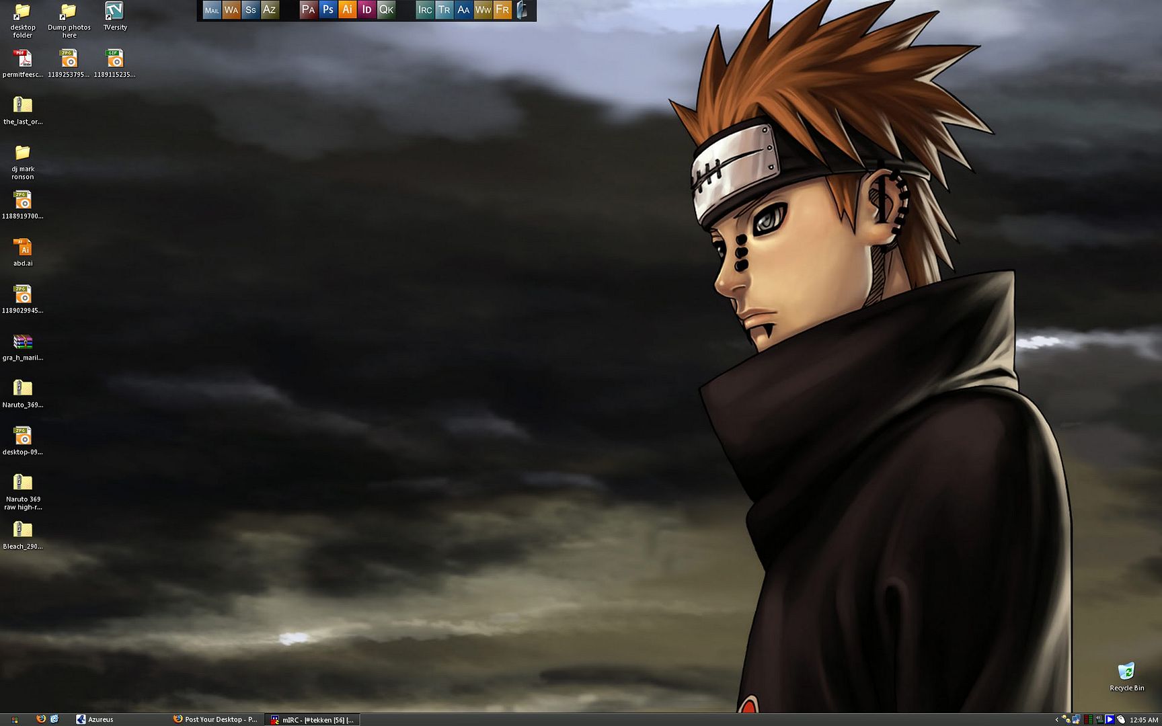Click the blue quick launch icon beside Firefox
The image size is (1162, 726).
tap(54, 719)
